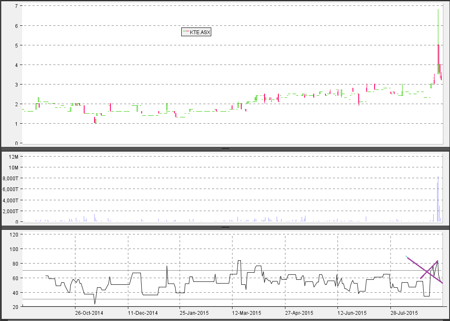Click the split divider handle between price and volume panels
The width and height of the screenshot is (450, 321).
[225, 149]
